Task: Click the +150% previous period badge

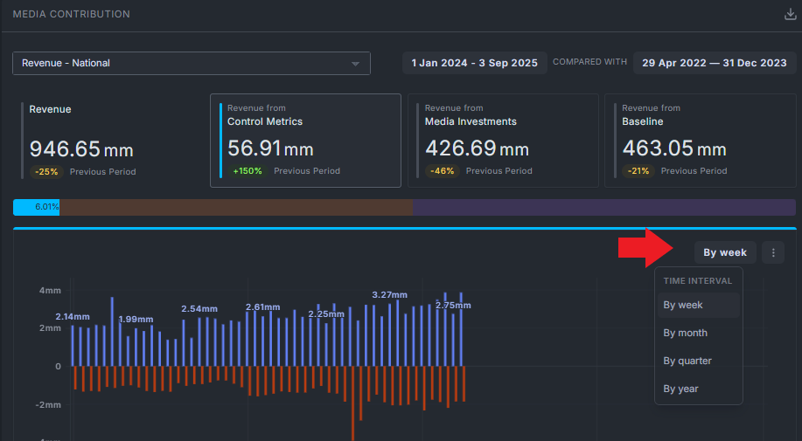Action: [x=248, y=171]
